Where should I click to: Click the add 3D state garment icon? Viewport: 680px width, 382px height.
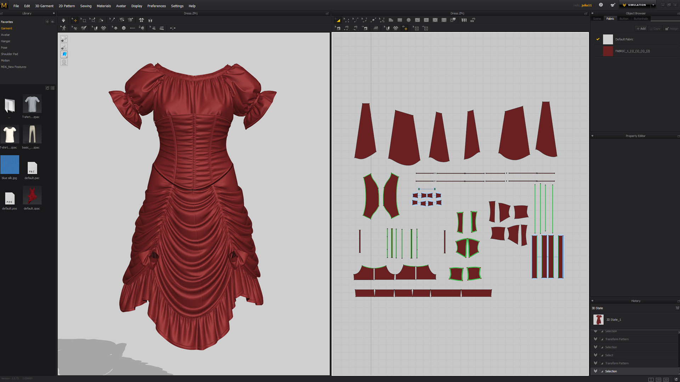click(x=677, y=308)
